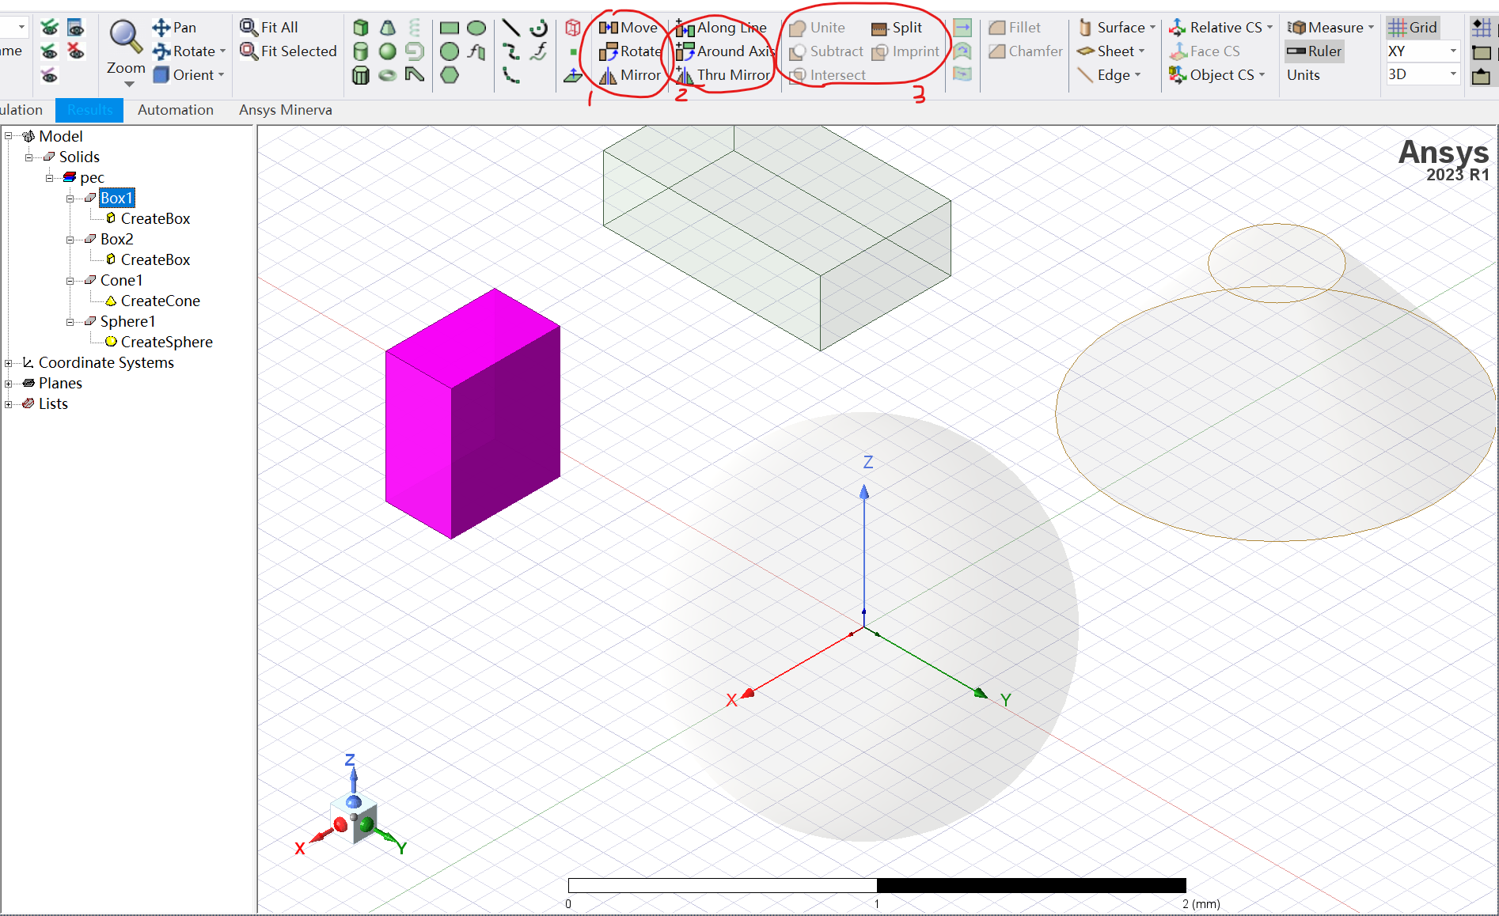The width and height of the screenshot is (1499, 916).
Task: Click the red X eye hide icon
Action: coord(76,51)
